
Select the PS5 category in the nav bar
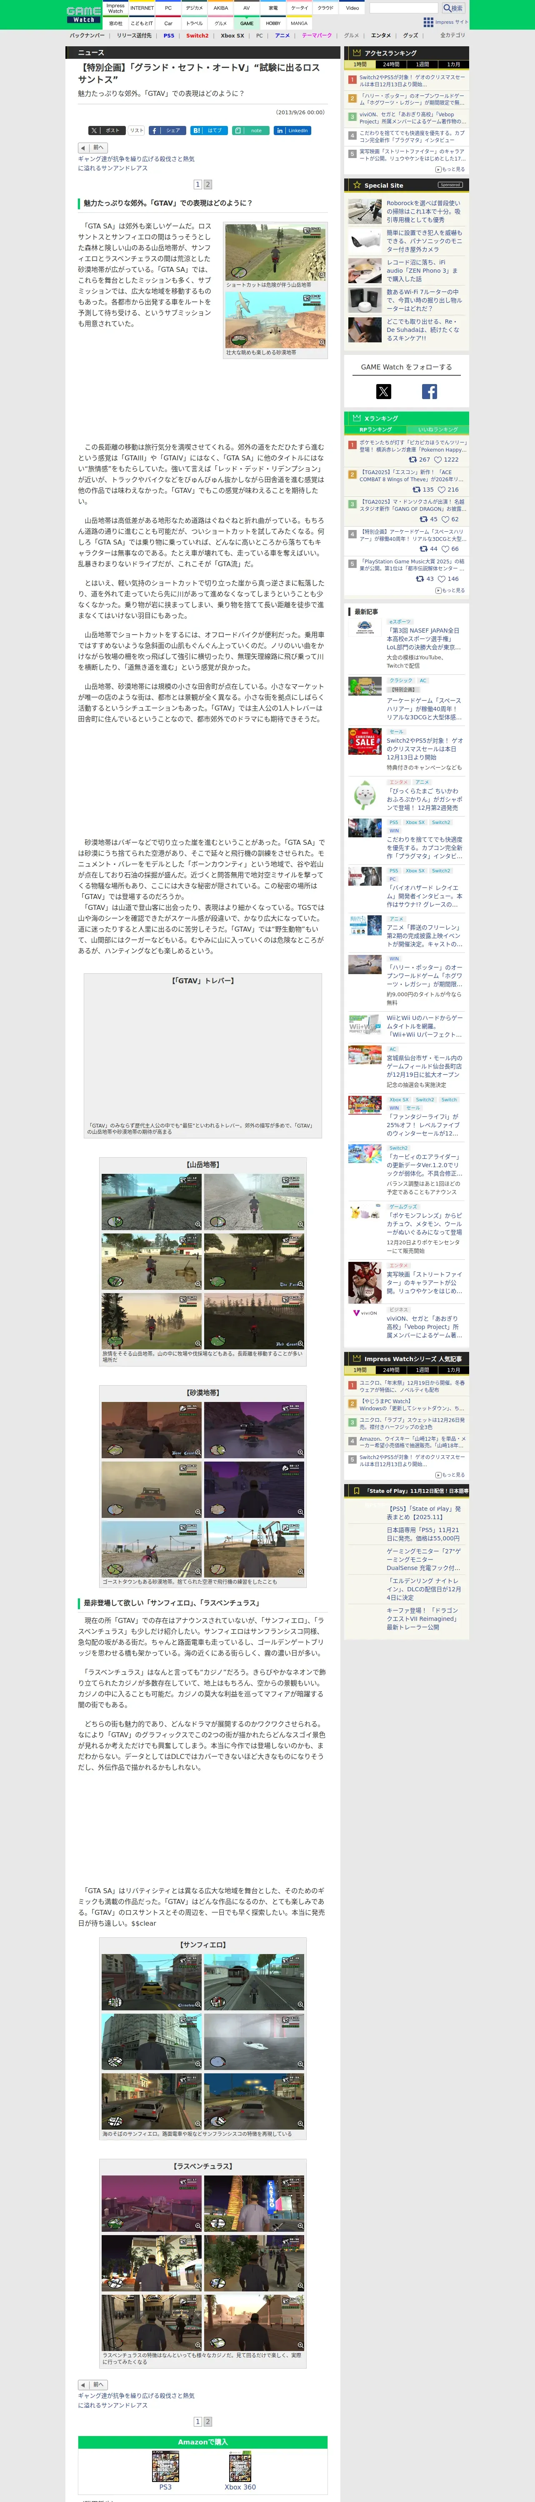tap(169, 35)
